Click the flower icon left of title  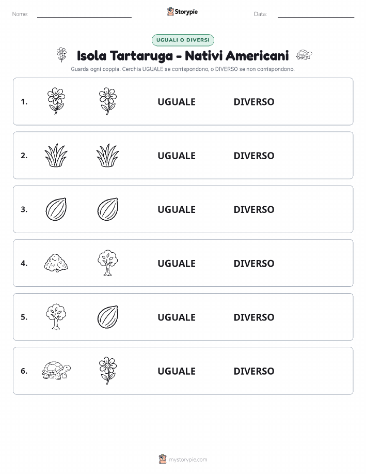(x=61, y=55)
